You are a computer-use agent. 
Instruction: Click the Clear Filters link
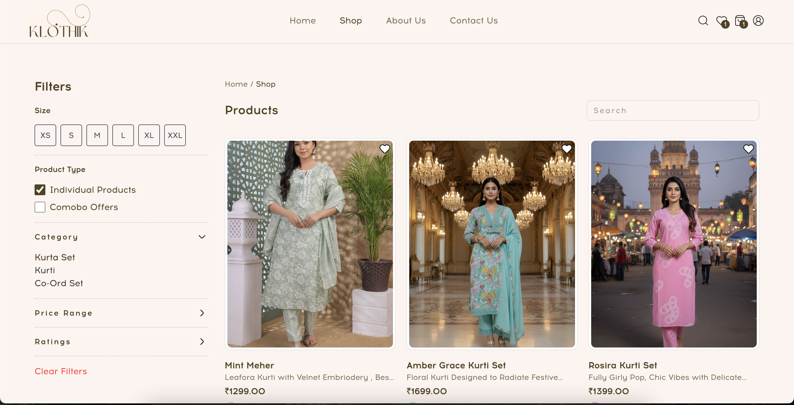(x=61, y=372)
